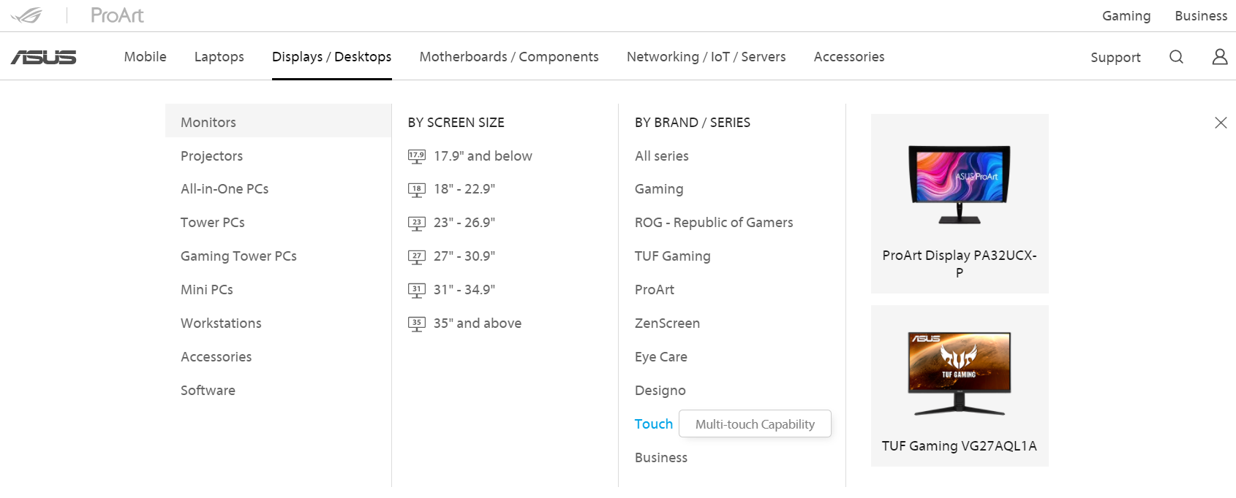Image resolution: width=1236 pixels, height=498 pixels.
Task: Select Projectors category
Action: click(212, 156)
